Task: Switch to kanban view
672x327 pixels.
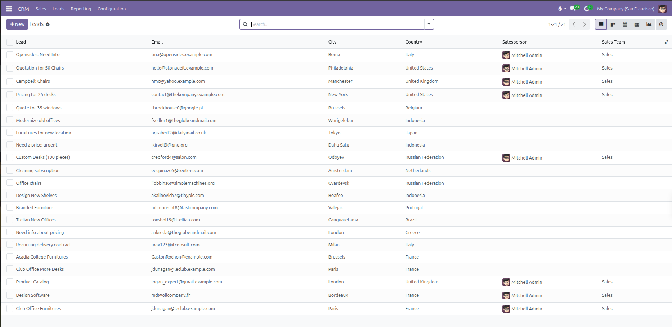Action: 613,24
